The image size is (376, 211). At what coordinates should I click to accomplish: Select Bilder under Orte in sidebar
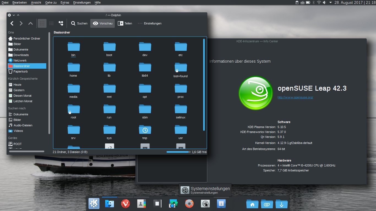click(27, 44)
